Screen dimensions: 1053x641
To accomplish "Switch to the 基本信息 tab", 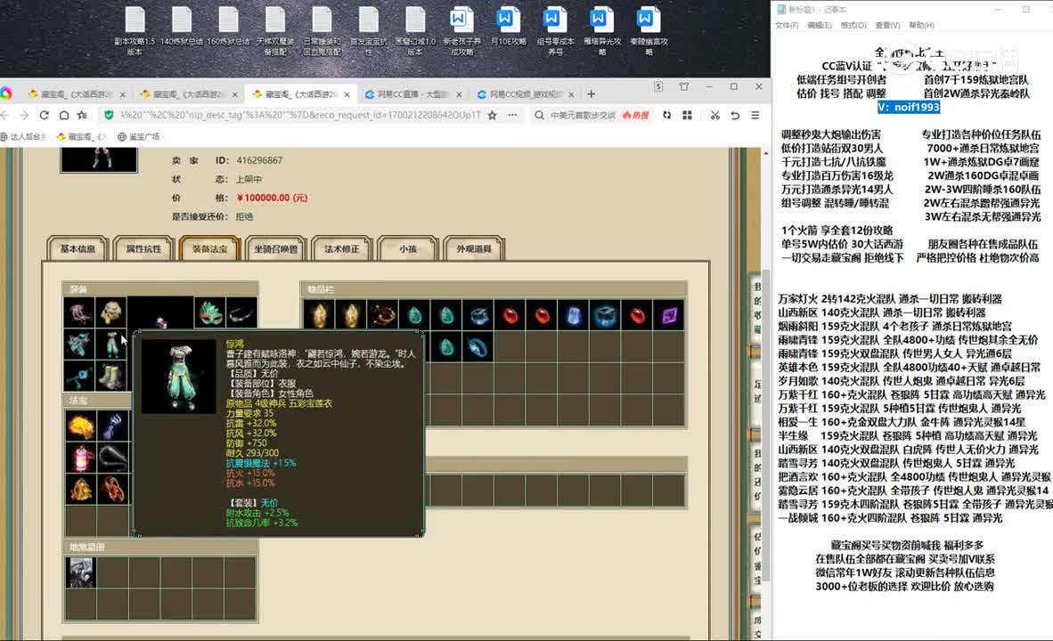I will [x=78, y=249].
